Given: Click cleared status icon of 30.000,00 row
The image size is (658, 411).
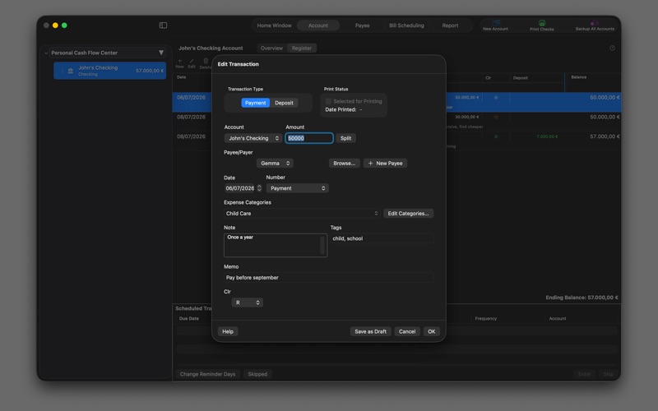Looking at the screenshot, I should click(496, 117).
